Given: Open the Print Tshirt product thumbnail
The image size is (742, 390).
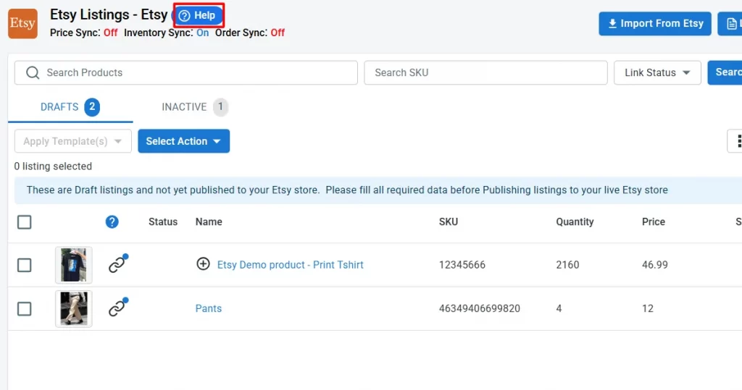Looking at the screenshot, I should point(74,266).
